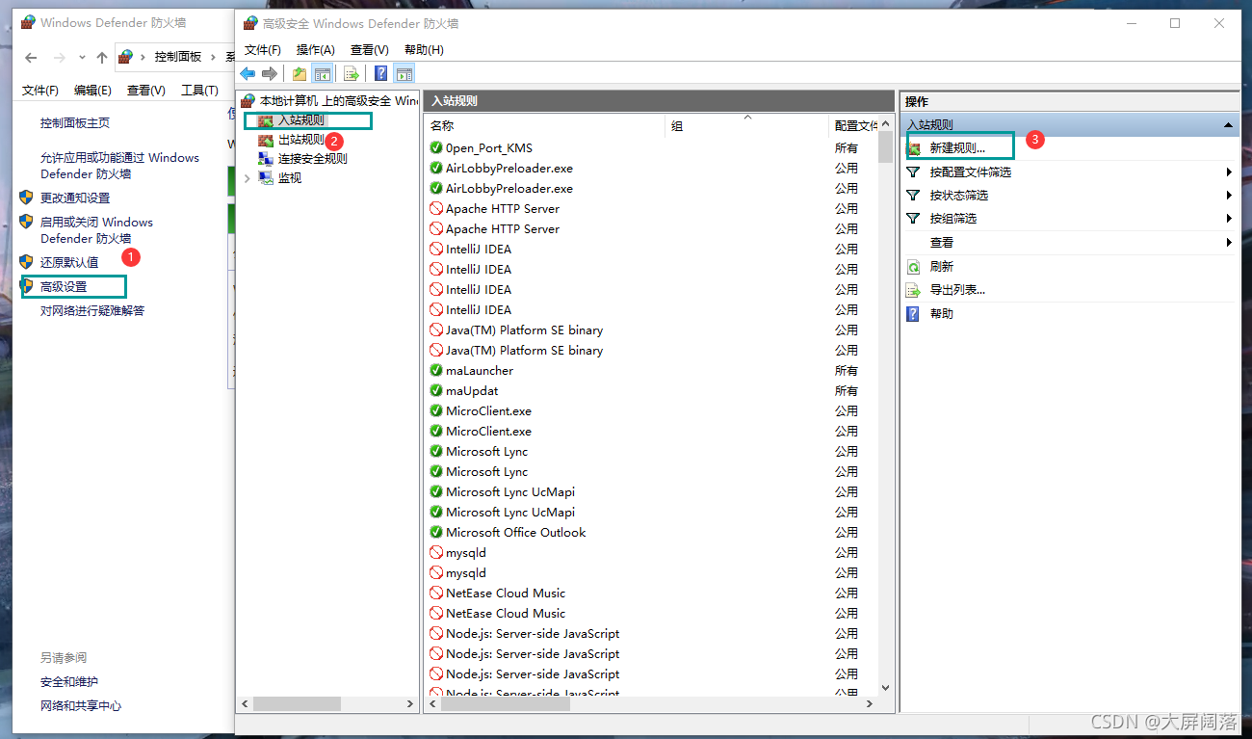Open the 查看 submenu arrow in actions pane

point(1230,243)
